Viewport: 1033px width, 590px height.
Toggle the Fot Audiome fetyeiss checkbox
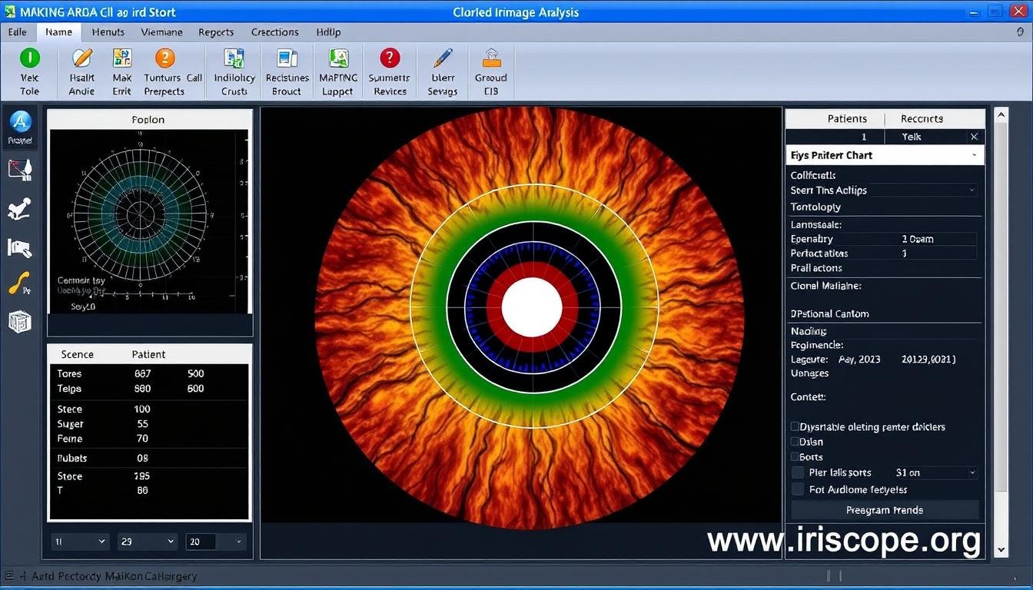797,489
